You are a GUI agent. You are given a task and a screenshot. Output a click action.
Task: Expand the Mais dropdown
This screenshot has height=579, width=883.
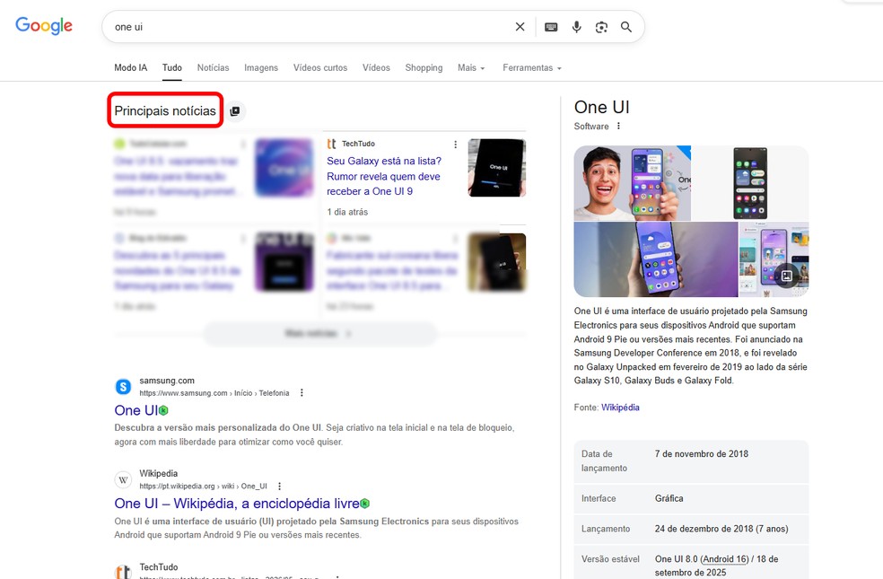[x=471, y=67]
